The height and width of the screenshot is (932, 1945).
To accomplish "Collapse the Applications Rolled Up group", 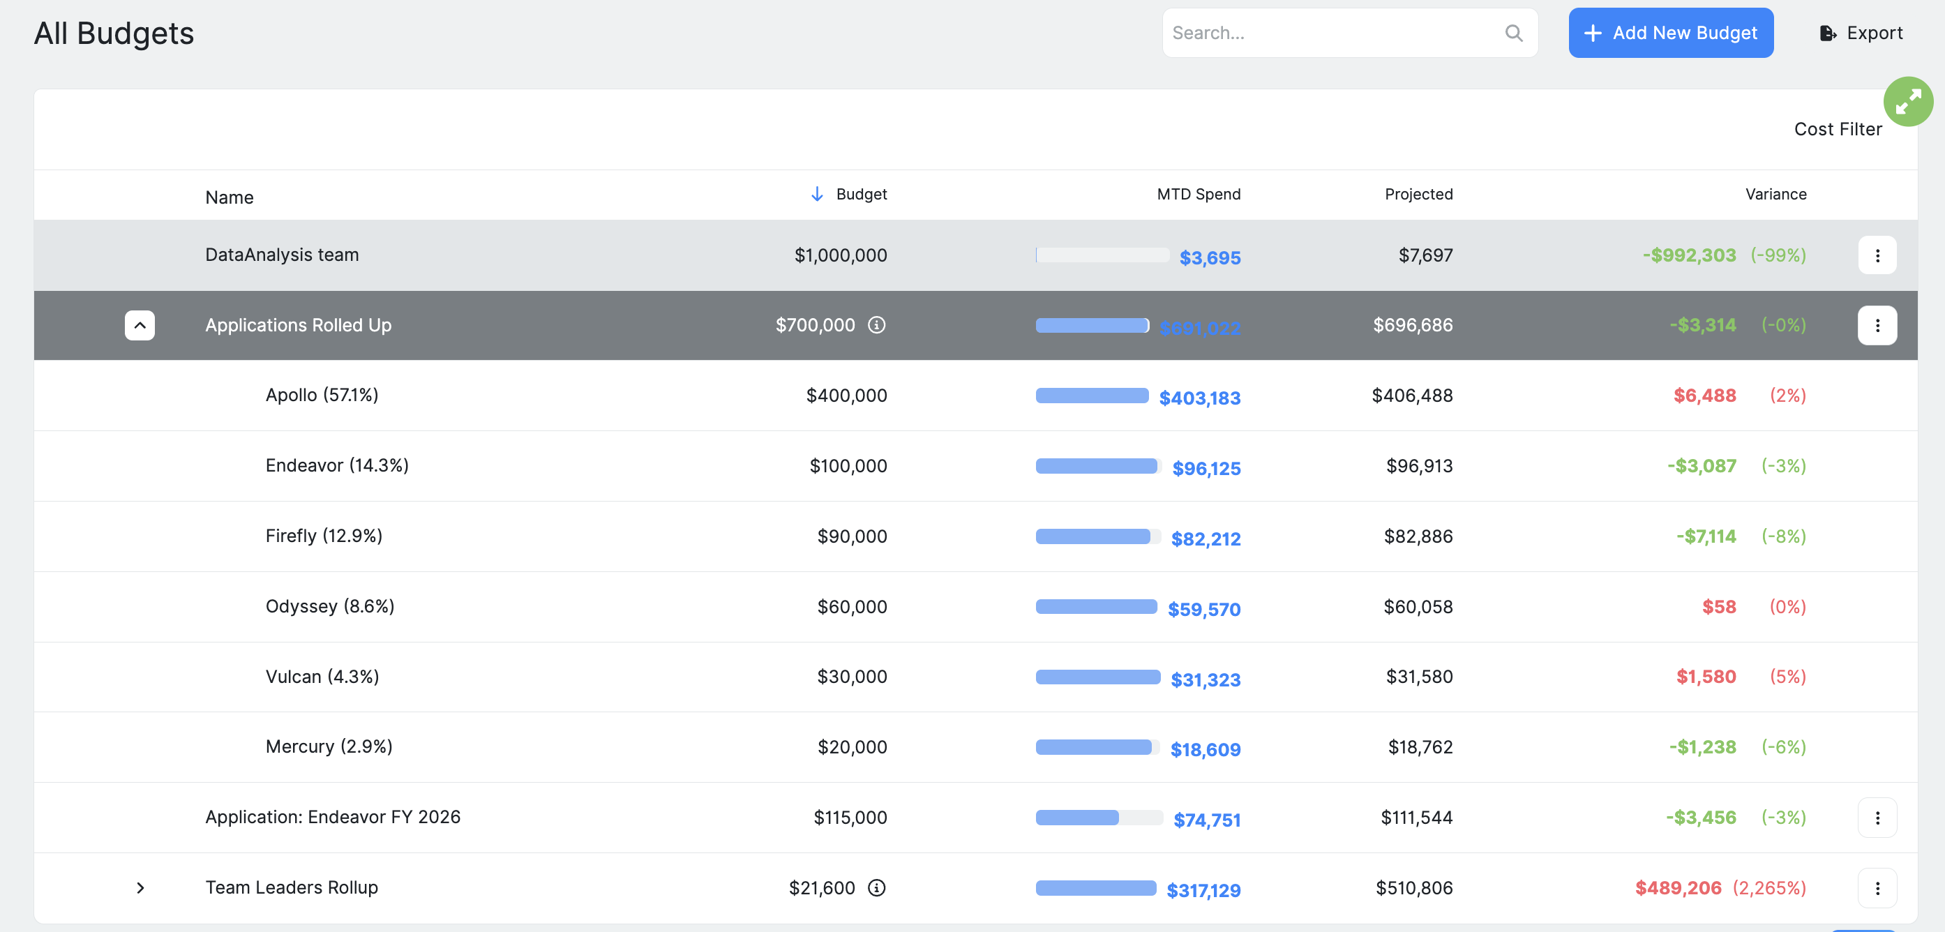I will (140, 326).
